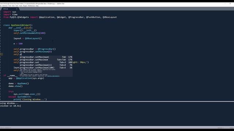Close the demo.py tab
Screen dimensions: 234x131
click(x=17, y=9)
